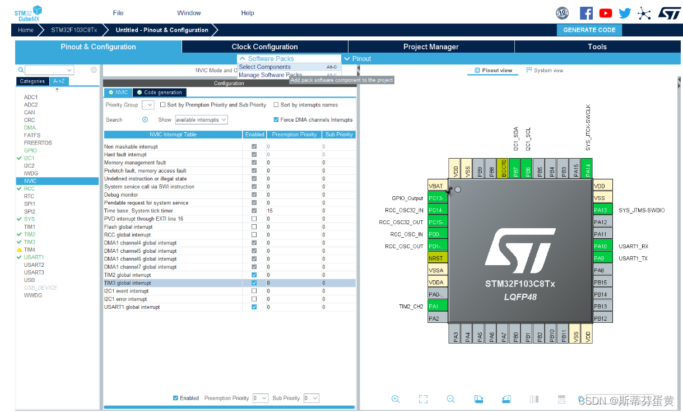Select pin PB12 on the chip
Viewport: 683px width, 412px height.
603,318
